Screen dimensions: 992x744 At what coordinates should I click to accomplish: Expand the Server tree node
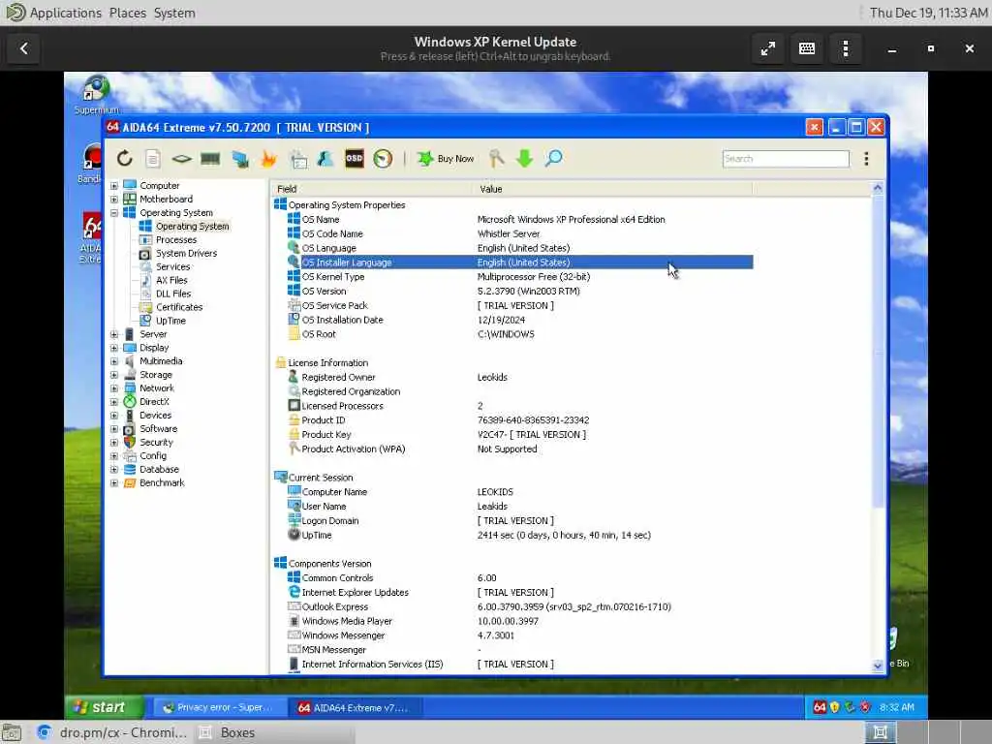(114, 334)
